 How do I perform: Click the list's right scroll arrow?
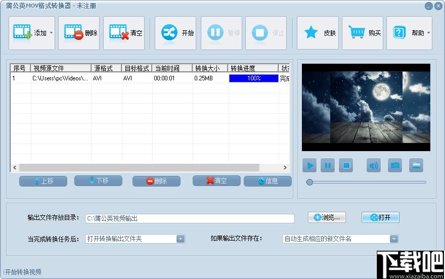pyautogui.click(x=285, y=168)
